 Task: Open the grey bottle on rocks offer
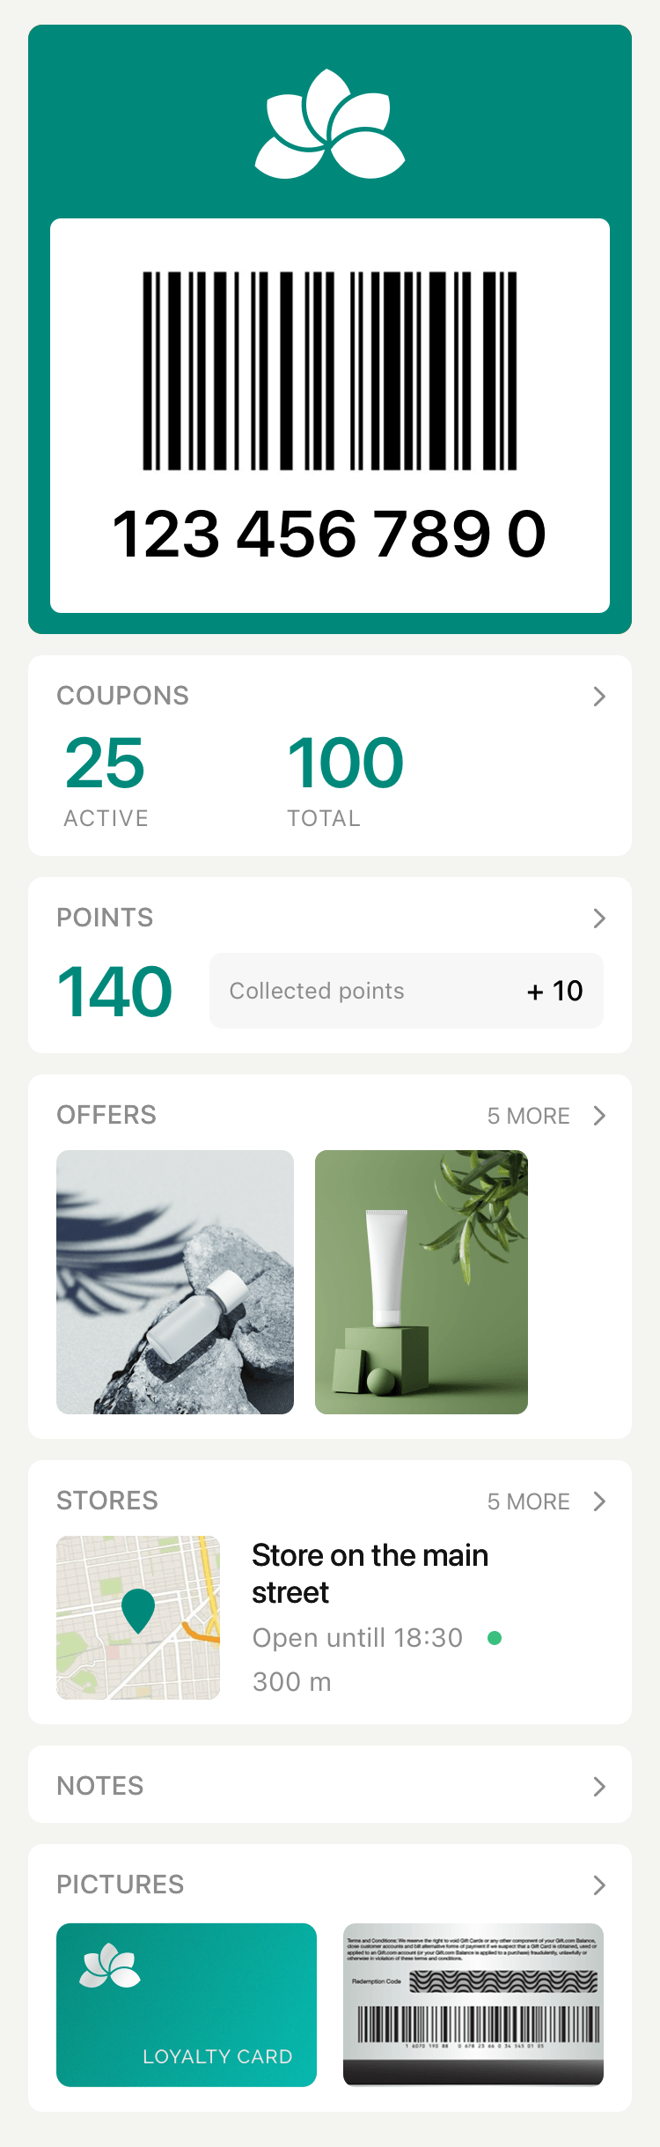click(x=175, y=1282)
